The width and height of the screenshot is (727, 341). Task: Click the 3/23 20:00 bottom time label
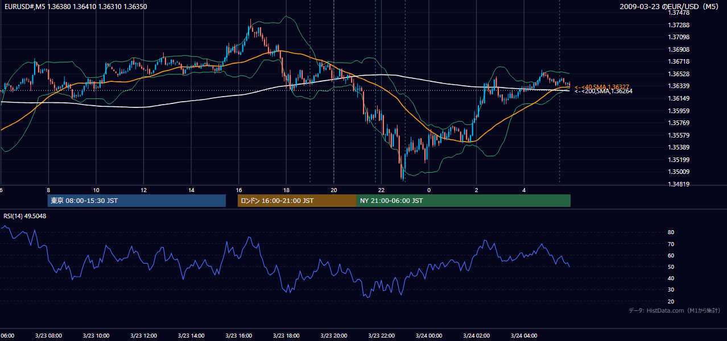coord(334,336)
